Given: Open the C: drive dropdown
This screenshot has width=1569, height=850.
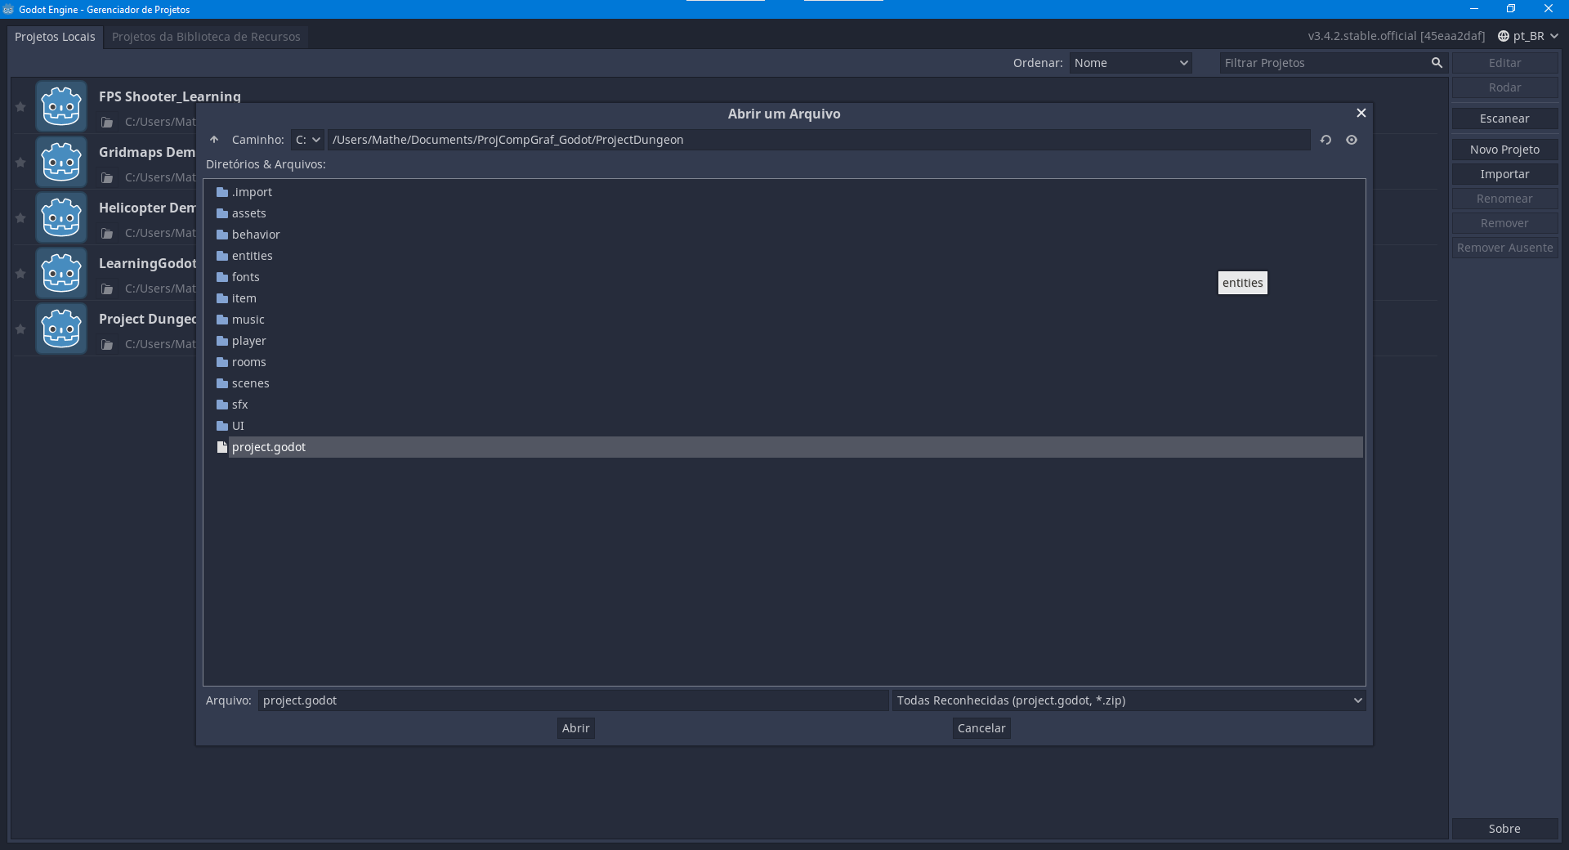Looking at the screenshot, I should (308, 140).
